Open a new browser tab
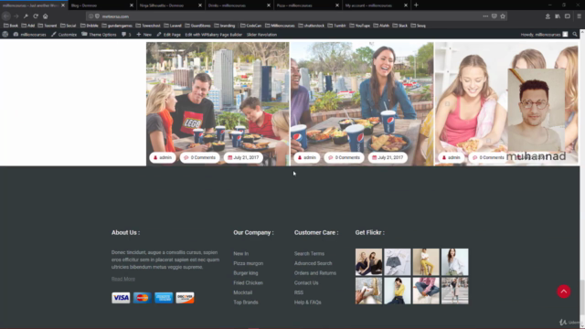Screen dimensions: 585x329 click(416, 5)
